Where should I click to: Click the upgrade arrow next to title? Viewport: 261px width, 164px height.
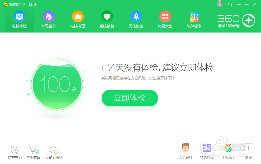pos(35,5)
